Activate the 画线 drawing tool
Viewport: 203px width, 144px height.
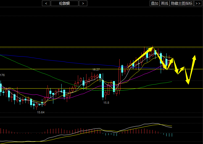(x=165, y=3)
